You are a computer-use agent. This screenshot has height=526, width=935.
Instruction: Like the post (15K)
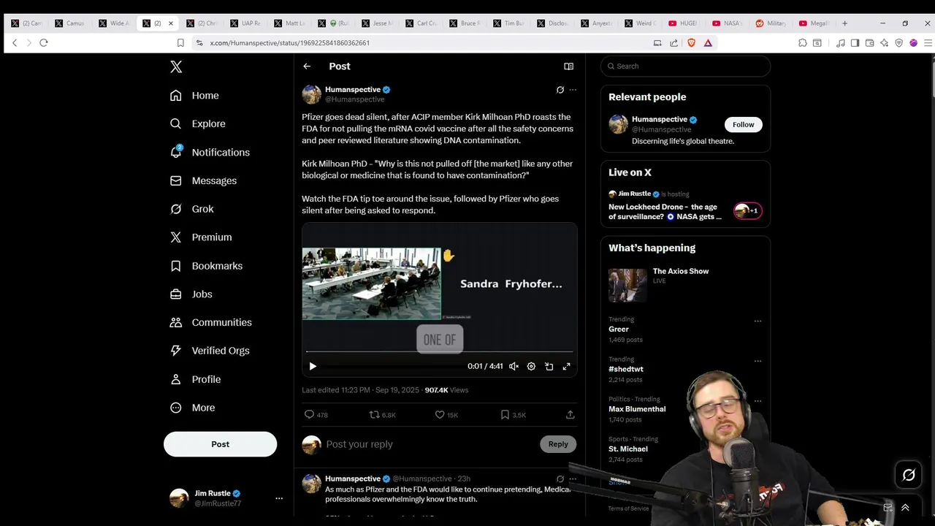coord(446,415)
